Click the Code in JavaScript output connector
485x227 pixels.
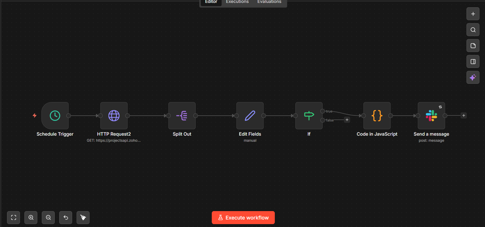coord(390,116)
